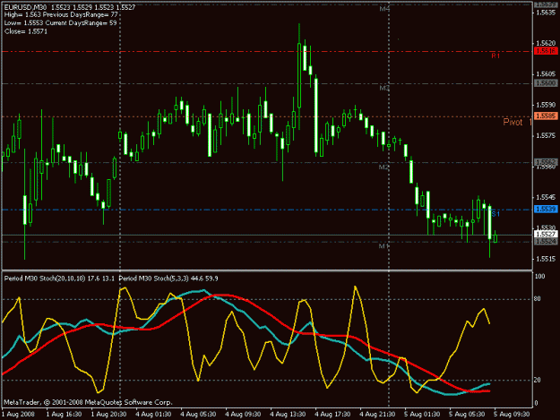Select the S1 support label
Screen dimensions: 560x420
pos(495,214)
